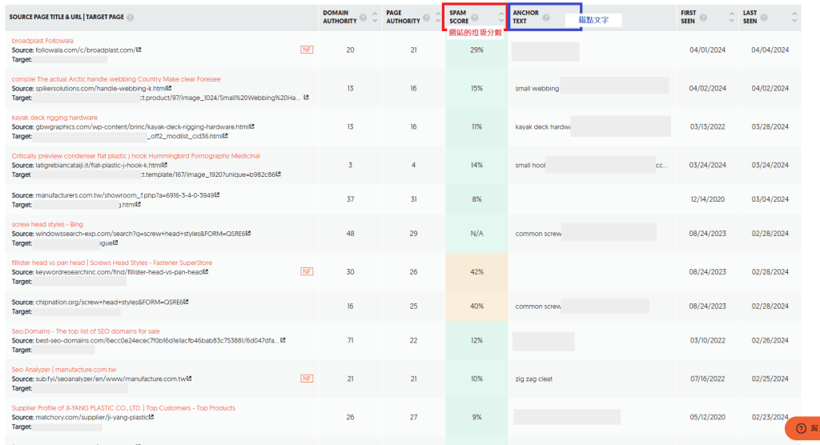This screenshot has height=445, width=820.
Task: Open Anchor Text help question icon
Action: [546, 18]
